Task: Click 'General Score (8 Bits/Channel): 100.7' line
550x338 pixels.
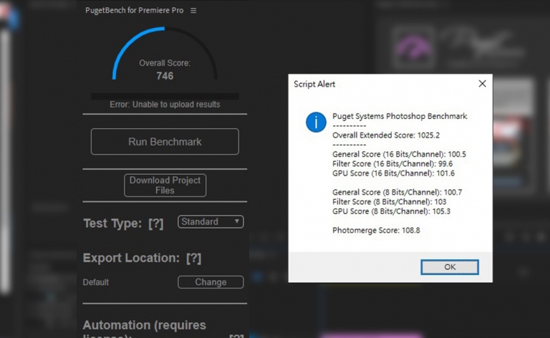Action: (397, 192)
